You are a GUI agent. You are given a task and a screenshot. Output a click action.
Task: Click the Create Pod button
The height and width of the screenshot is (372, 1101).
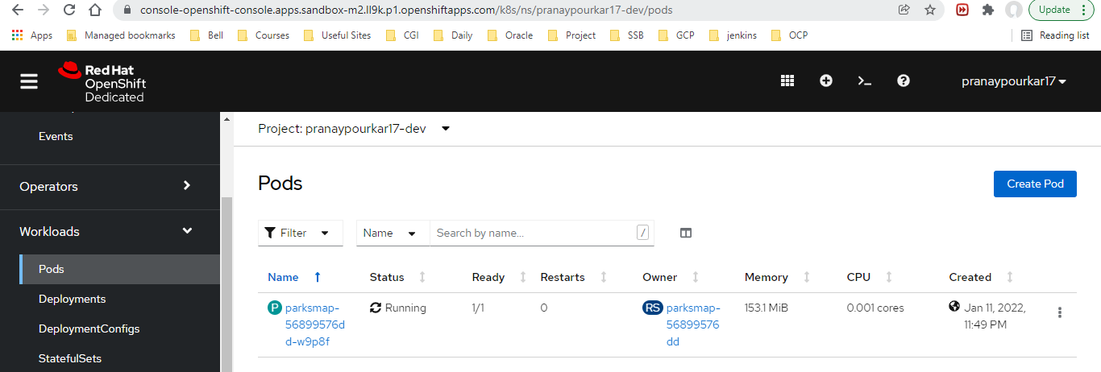coord(1035,184)
